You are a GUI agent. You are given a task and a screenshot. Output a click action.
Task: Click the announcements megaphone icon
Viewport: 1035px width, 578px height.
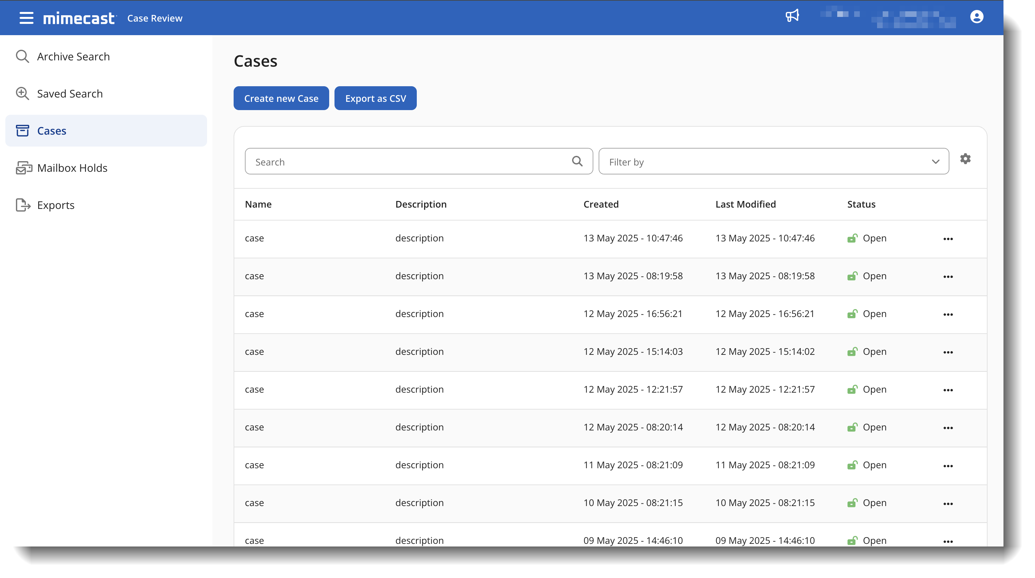tap(792, 17)
